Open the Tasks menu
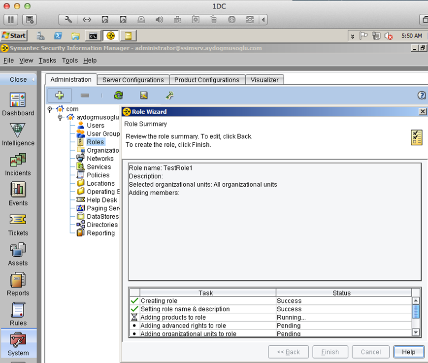The image size is (428, 363). pos(47,60)
